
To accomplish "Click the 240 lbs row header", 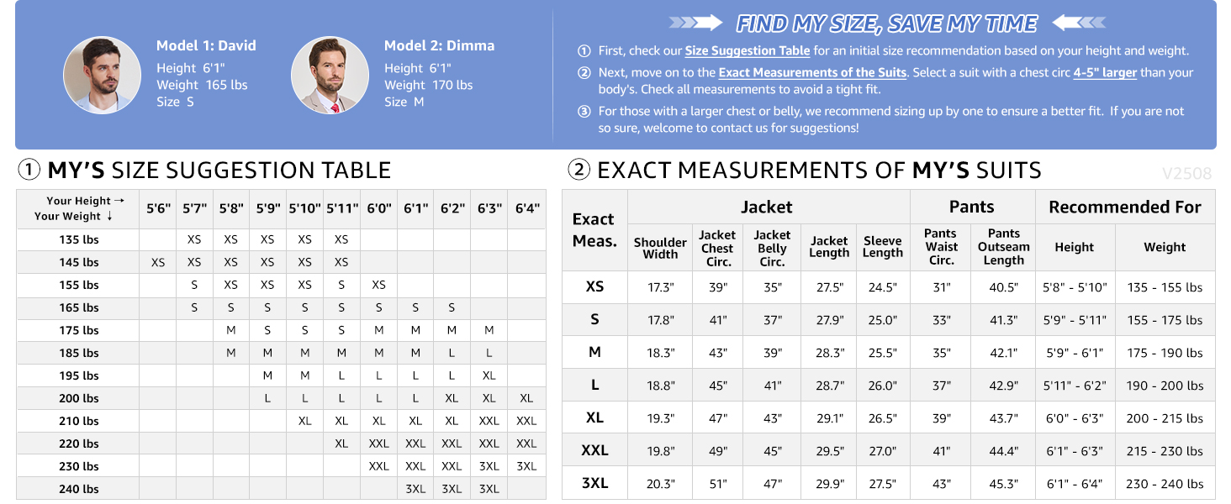I will point(79,489).
